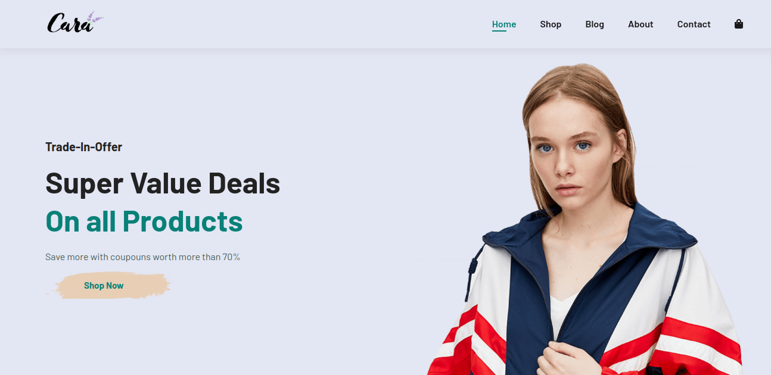Open the shopping bag icon

739,24
